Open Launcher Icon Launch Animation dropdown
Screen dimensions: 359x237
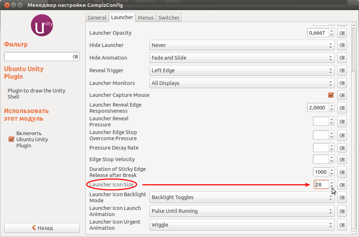pos(242,211)
